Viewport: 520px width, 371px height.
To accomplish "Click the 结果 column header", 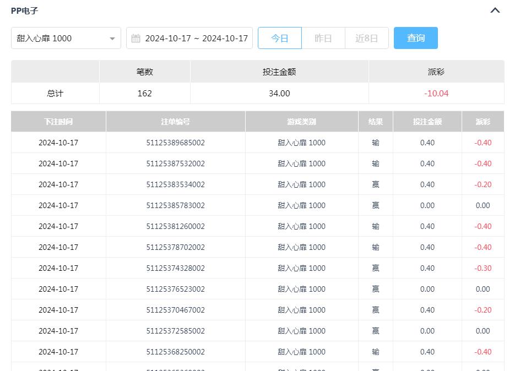I will coord(375,121).
